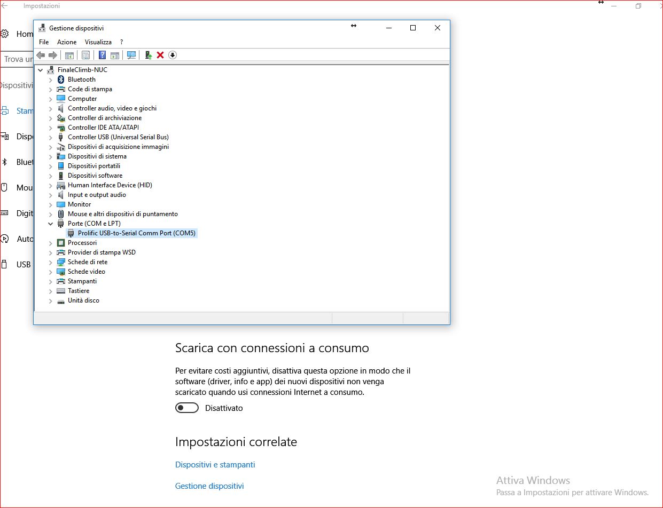Maximize the Gestione dispositivi window

point(413,28)
